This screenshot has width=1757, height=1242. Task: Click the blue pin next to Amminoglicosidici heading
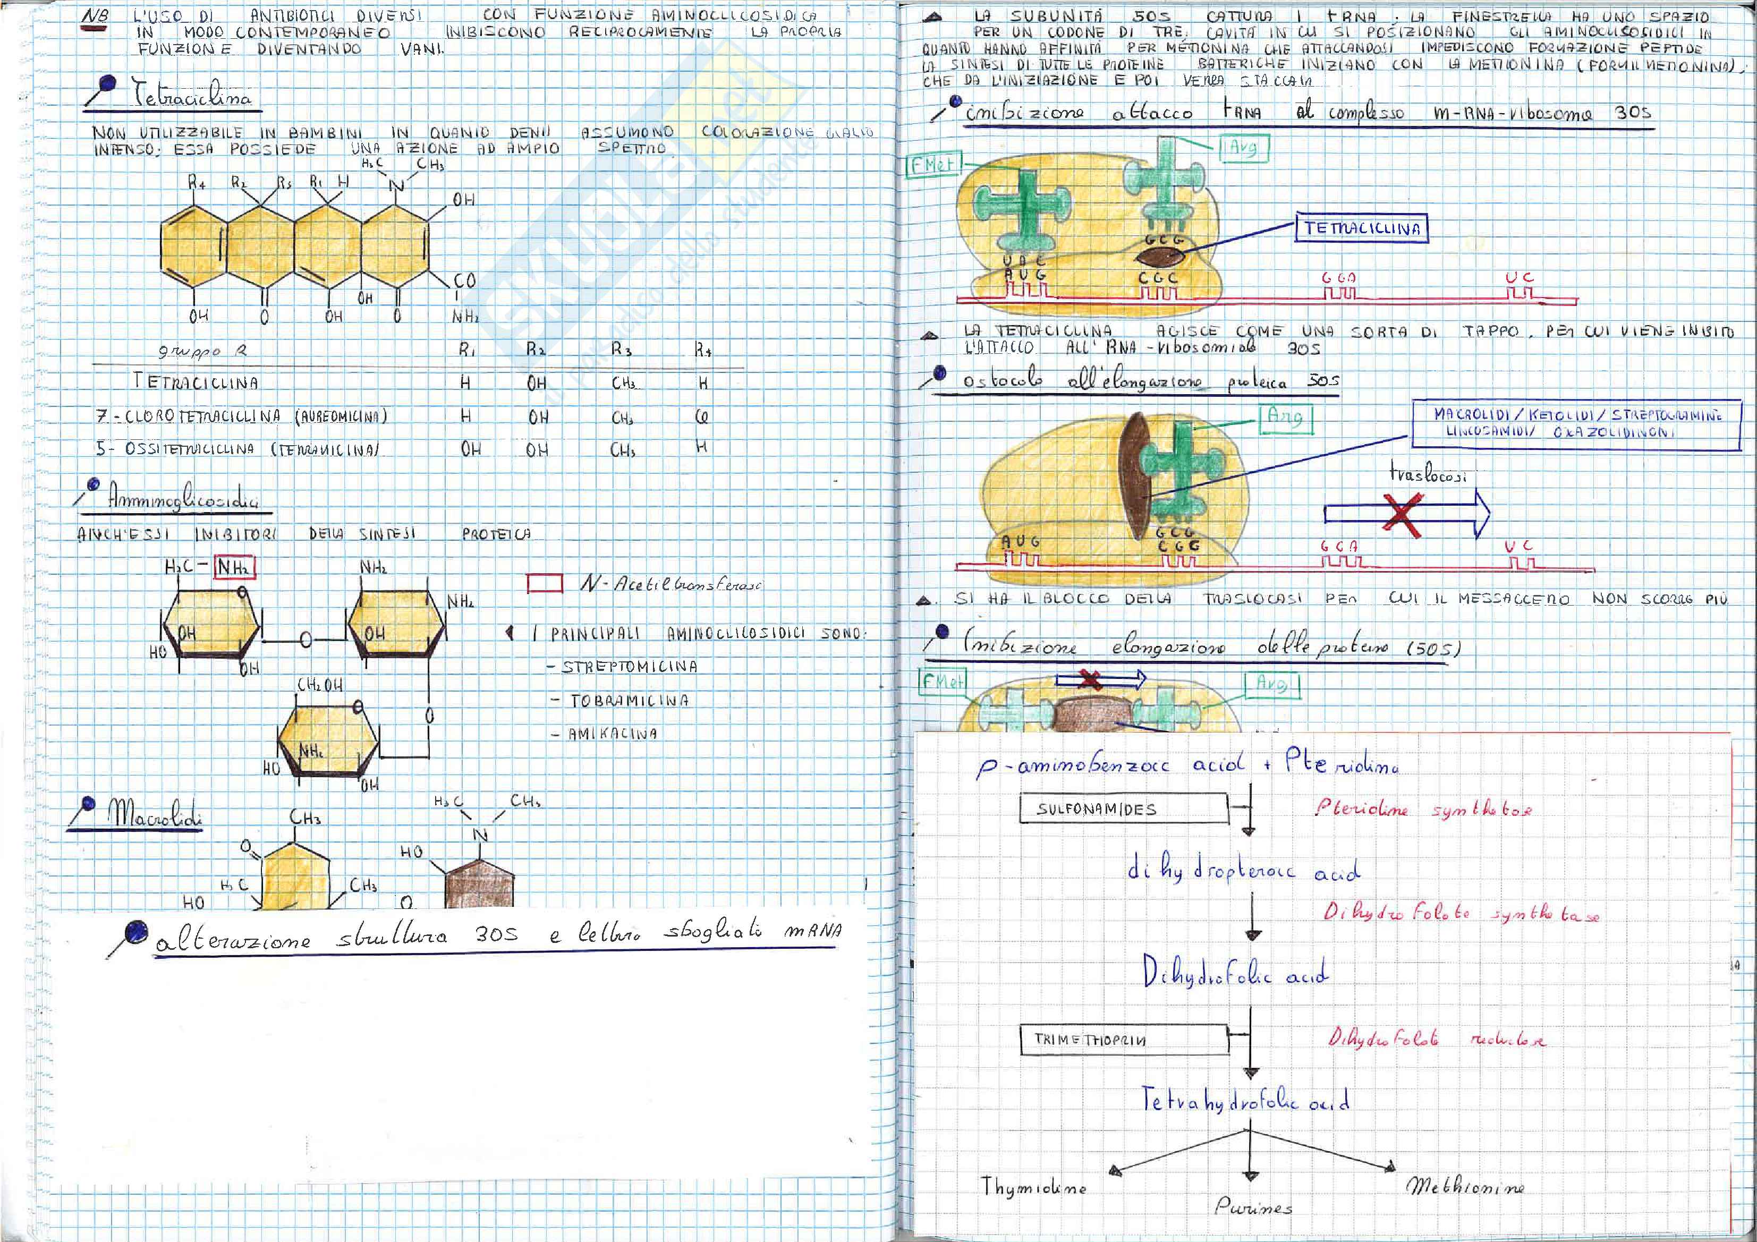click(x=94, y=484)
